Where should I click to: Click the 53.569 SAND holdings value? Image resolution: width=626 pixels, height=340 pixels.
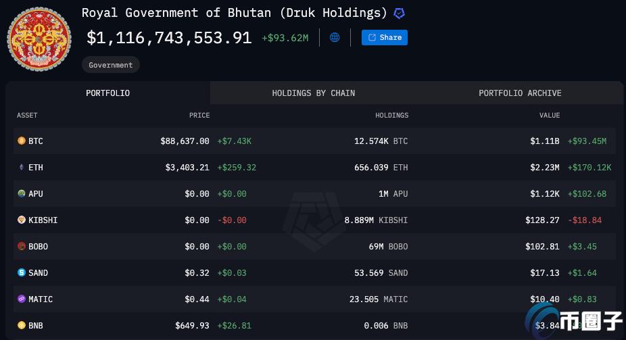(x=381, y=272)
